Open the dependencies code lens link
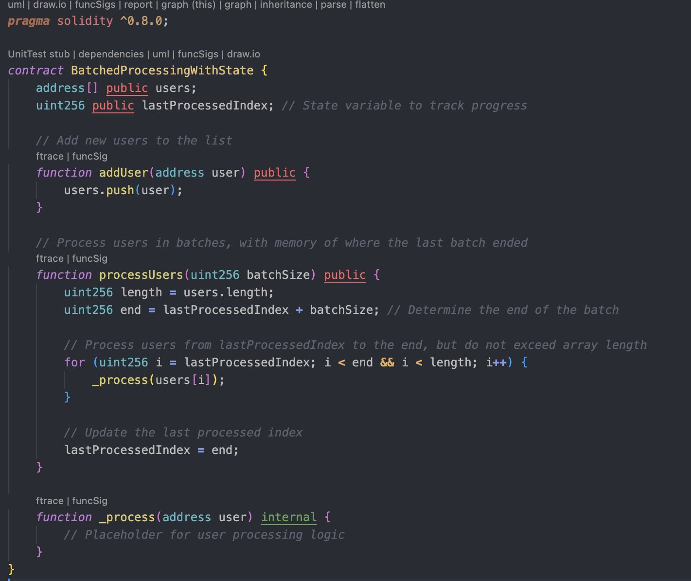Screen dimensions: 691x581 111,54
